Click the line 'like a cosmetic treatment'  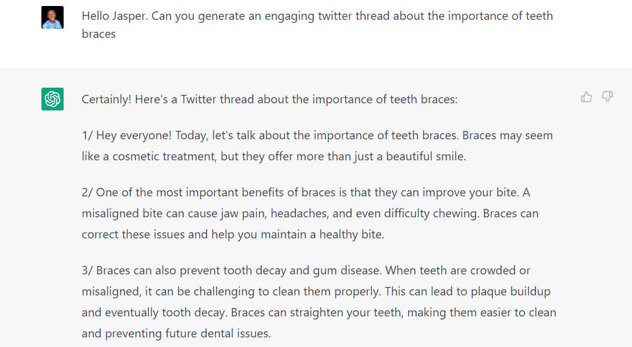coord(274,156)
